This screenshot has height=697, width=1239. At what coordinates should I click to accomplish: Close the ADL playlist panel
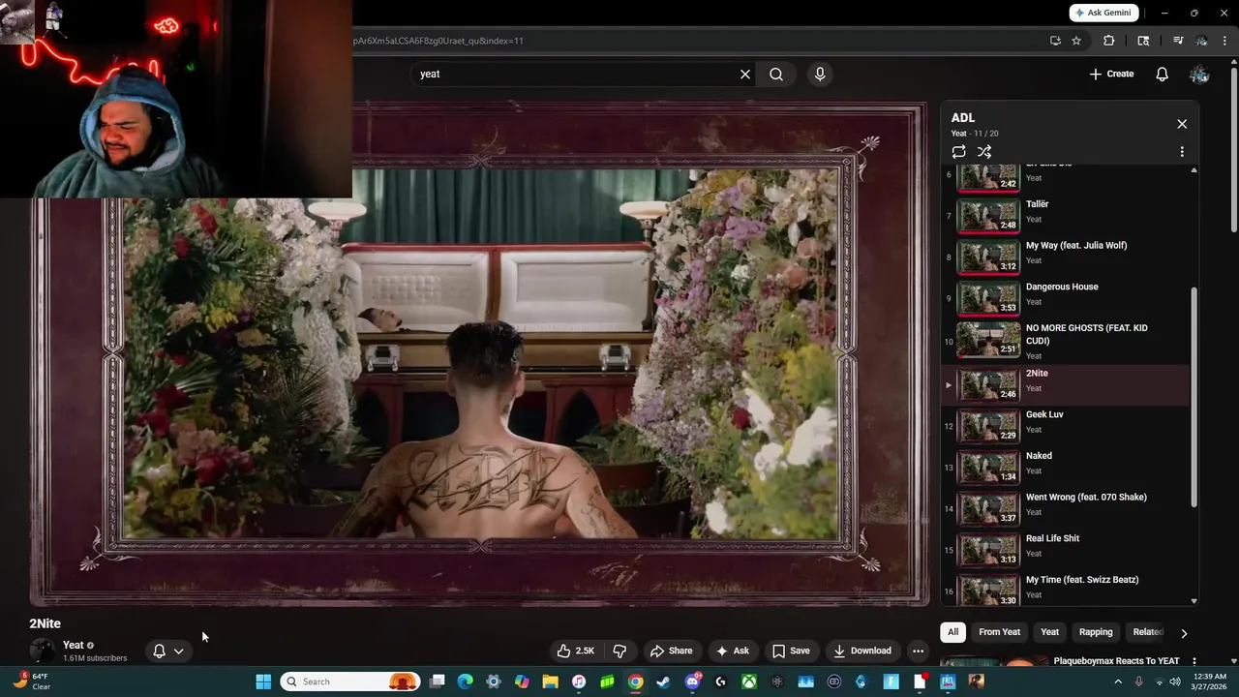(x=1182, y=124)
